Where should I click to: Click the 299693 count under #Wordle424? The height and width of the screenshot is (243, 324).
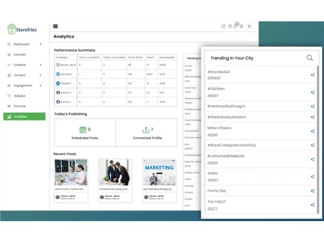click(214, 78)
